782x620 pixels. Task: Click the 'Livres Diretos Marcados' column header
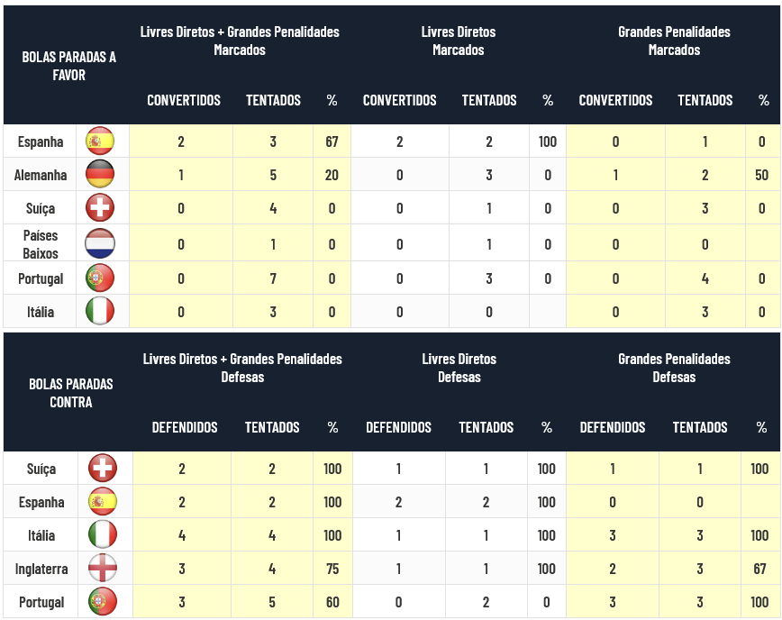459,41
